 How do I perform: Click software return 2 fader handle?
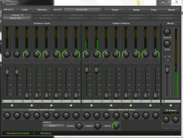pyautogui.click(x=96, y=69)
